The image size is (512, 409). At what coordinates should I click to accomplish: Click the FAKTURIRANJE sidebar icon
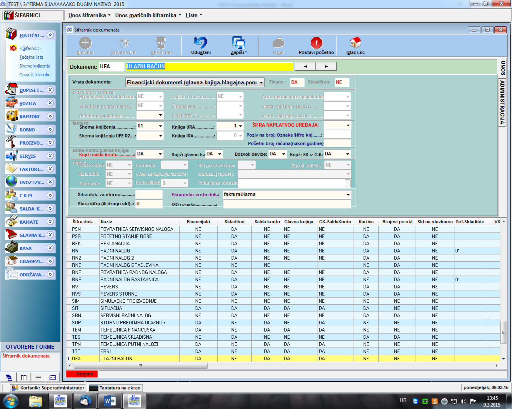coord(11,169)
